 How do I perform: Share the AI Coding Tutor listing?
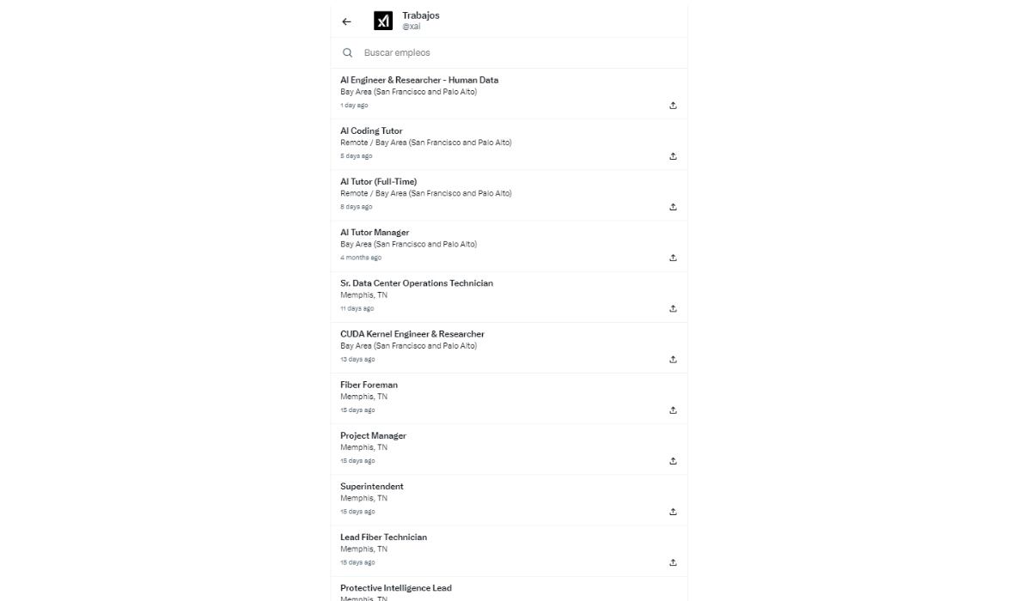673,156
